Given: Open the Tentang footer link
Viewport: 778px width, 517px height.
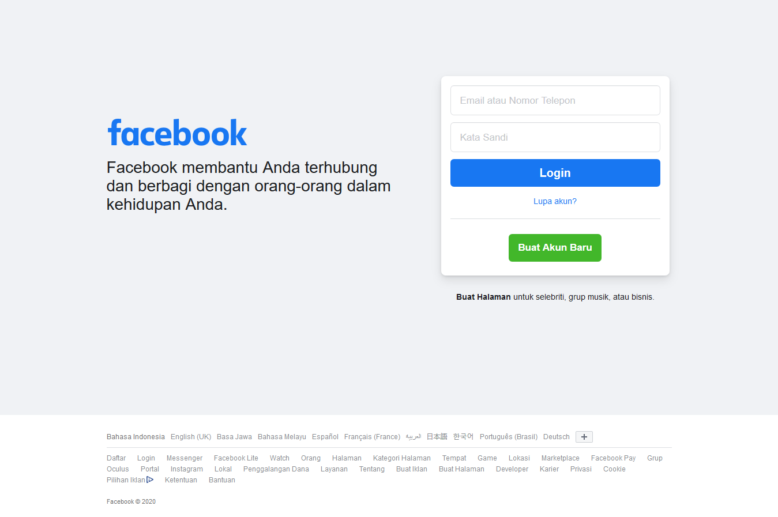Looking at the screenshot, I should pos(372,469).
